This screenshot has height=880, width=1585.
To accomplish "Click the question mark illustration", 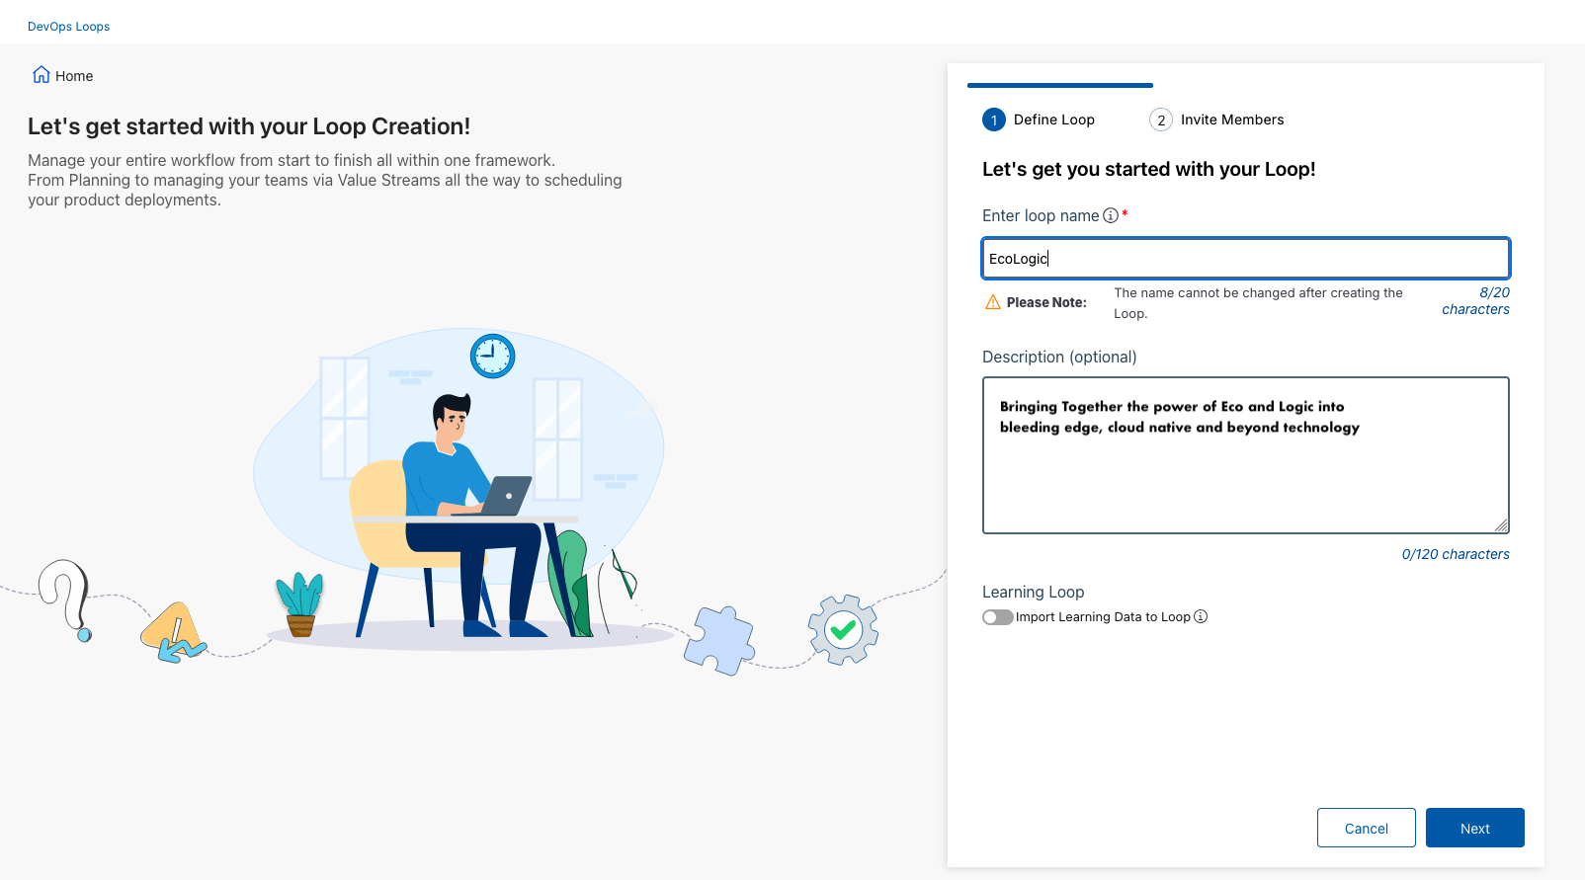I will coord(66,599).
